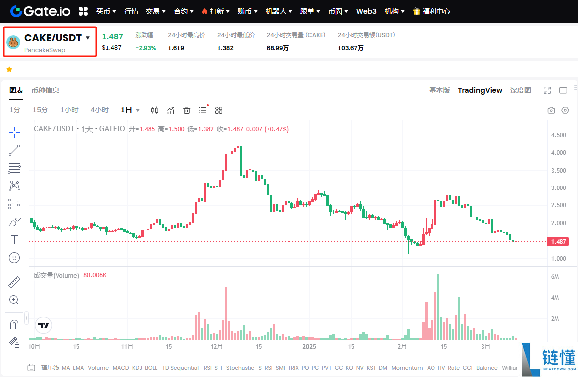This screenshot has width=578, height=377.
Task: Select the trend line drawing tool
Action: tap(14, 150)
